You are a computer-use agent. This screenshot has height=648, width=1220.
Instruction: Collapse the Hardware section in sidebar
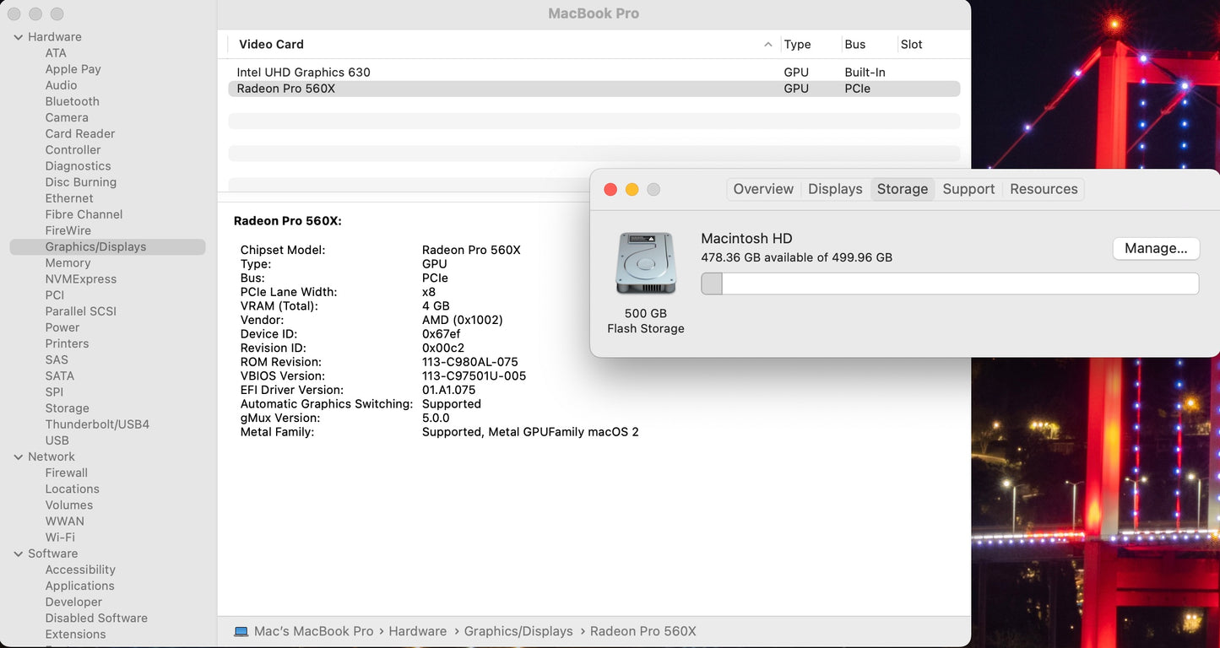19,37
